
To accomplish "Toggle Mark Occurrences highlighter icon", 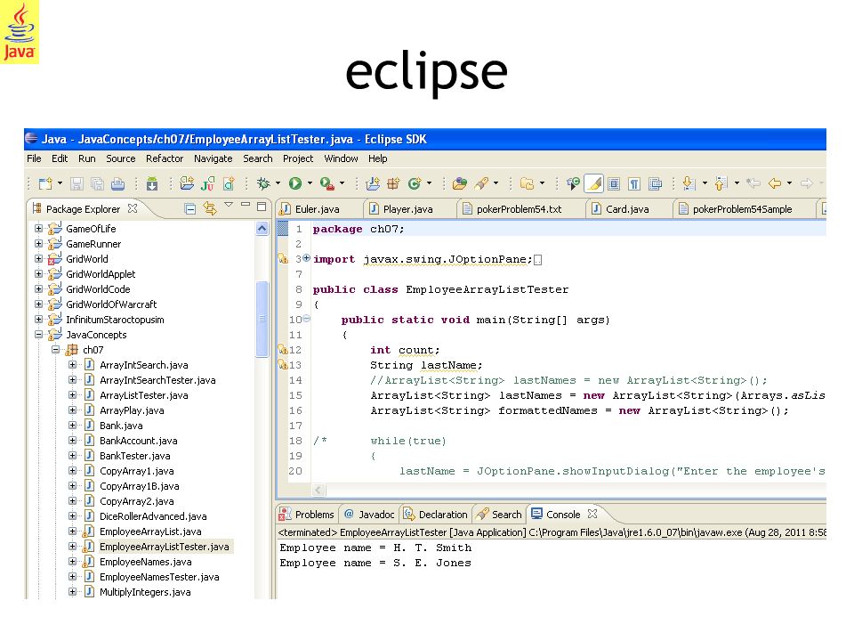I will 593,183.
